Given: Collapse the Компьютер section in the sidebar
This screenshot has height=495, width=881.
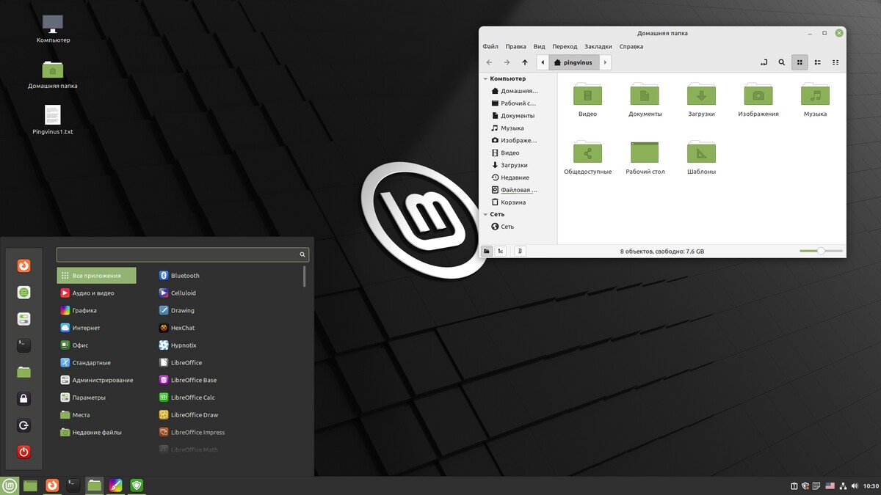Looking at the screenshot, I should tap(485, 78).
